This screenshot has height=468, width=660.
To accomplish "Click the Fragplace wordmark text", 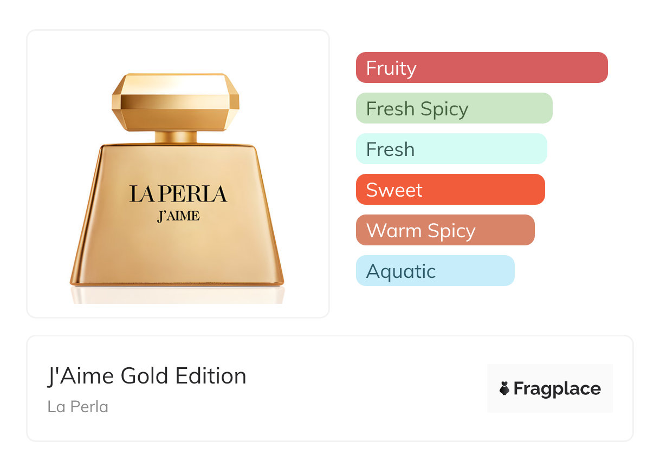I will pyautogui.click(x=557, y=389).
